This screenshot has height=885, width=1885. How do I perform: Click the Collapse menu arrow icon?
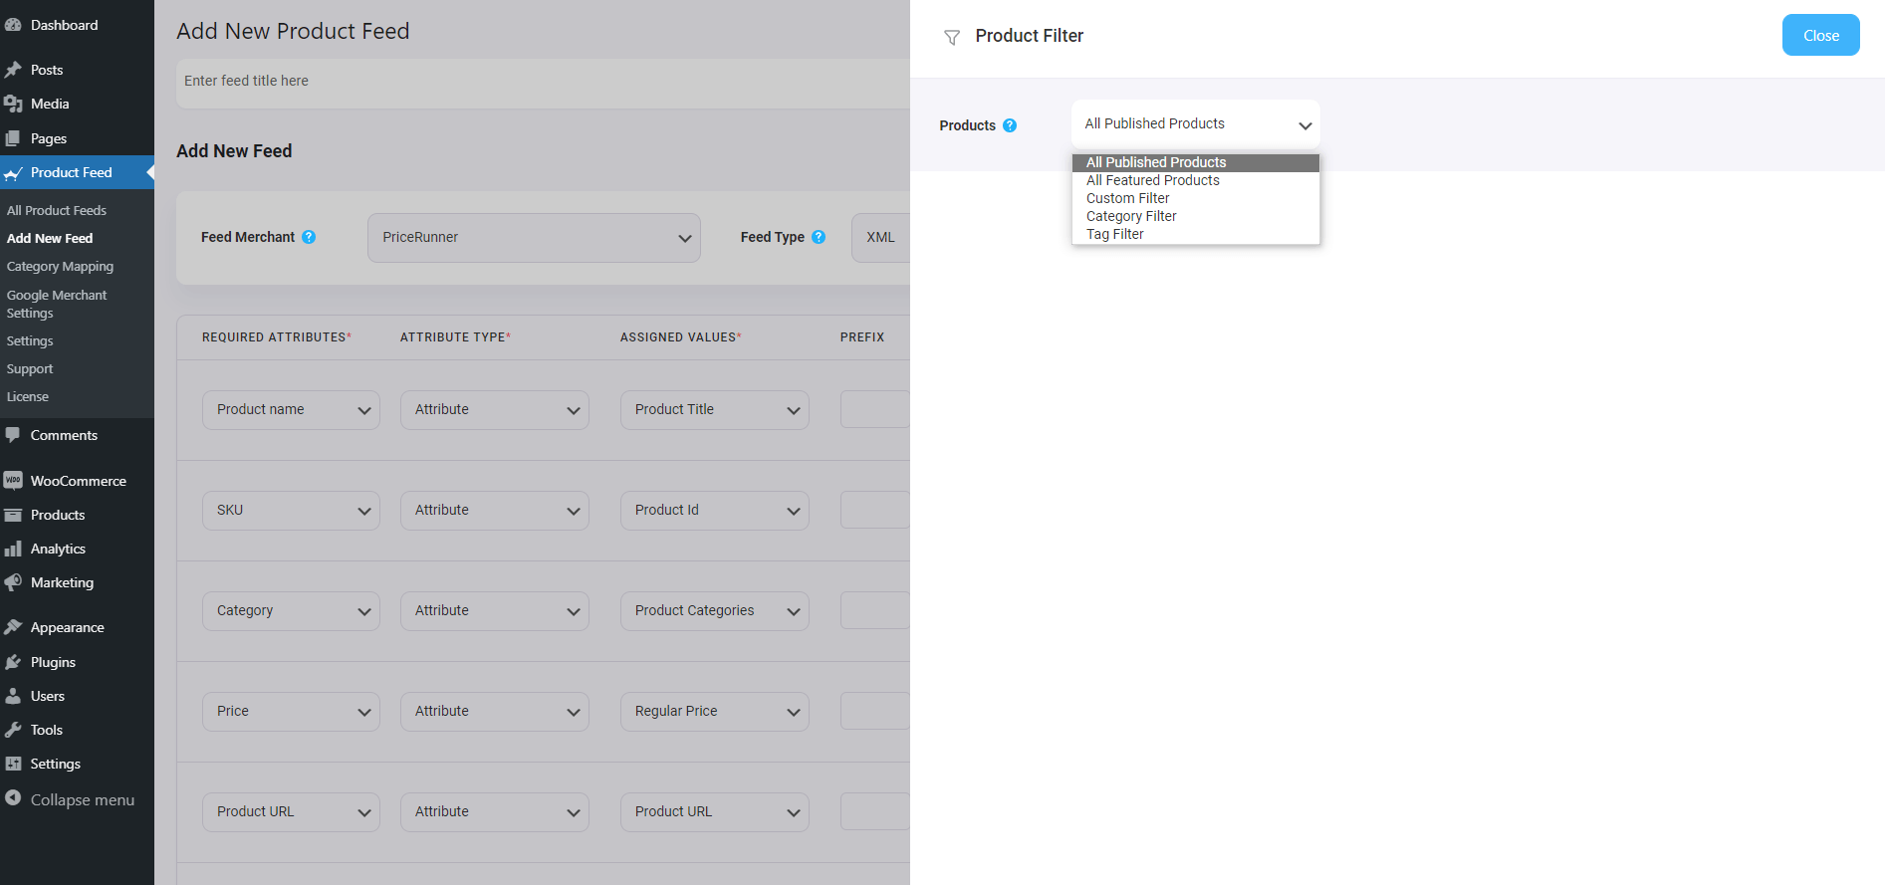click(x=13, y=798)
